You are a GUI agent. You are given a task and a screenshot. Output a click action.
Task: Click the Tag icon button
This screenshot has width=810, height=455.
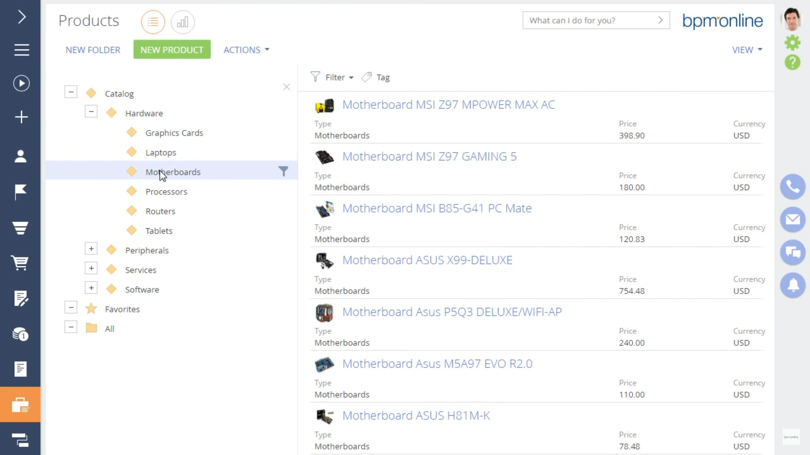pyautogui.click(x=375, y=77)
